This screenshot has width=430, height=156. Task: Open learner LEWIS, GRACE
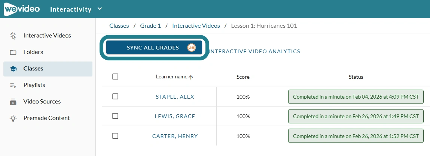(x=175, y=117)
